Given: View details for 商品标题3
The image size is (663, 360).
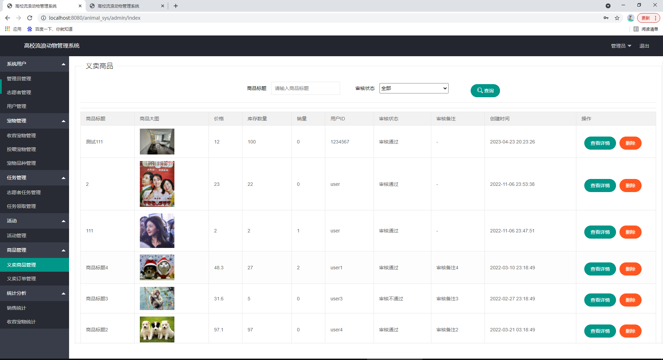Looking at the screenshot, I should point(600,300).
